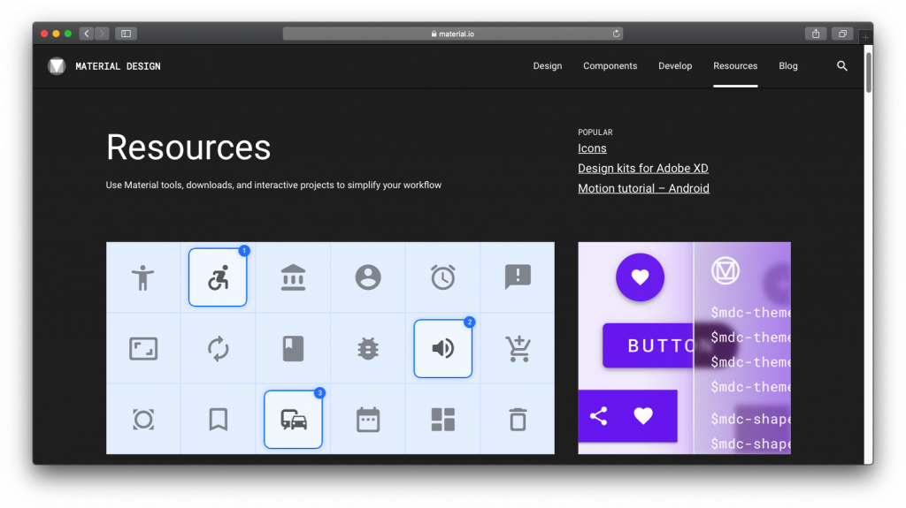The width and height of the screenshot is (906, 508).
Task: Go forward with Safari forward arrow
Action: [102, 34]
